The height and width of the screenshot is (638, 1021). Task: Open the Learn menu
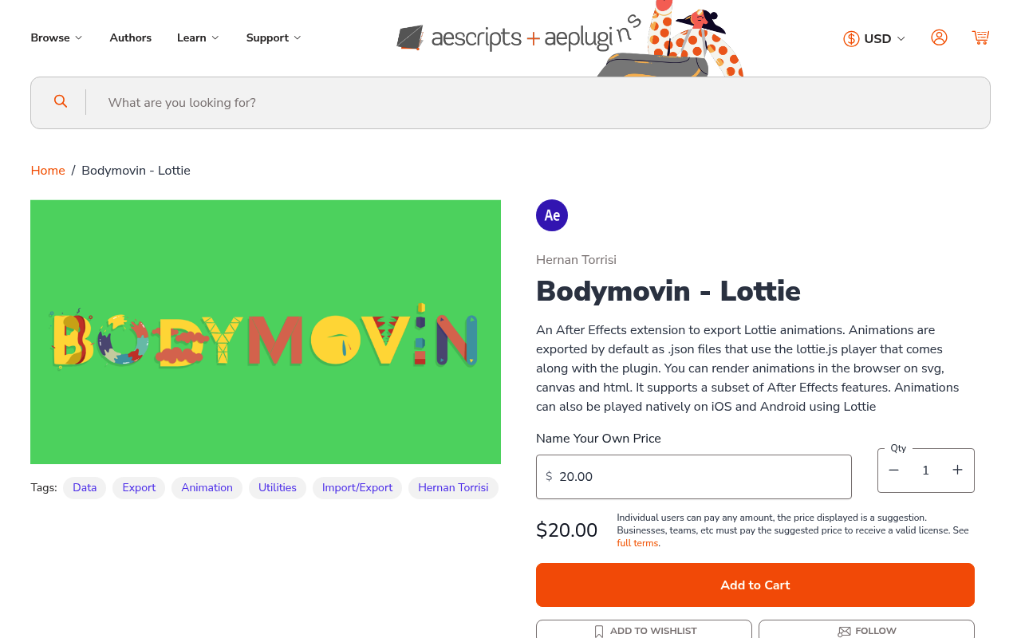(x=197, y=37)
